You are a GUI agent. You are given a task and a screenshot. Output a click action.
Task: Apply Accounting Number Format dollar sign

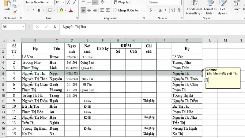click(x=151, y=10)
